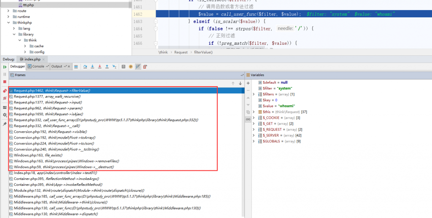Restore Frames panel layout arrow icon
Screen dimensions: 432x218
242,75
